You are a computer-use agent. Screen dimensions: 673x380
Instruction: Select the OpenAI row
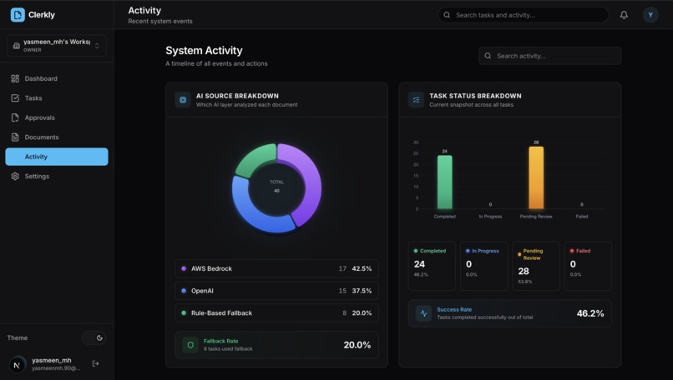tap(276, 291)
